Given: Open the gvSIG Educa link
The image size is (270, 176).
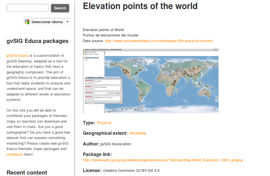Looking at the screenshot, I should (x=18, y=56).
